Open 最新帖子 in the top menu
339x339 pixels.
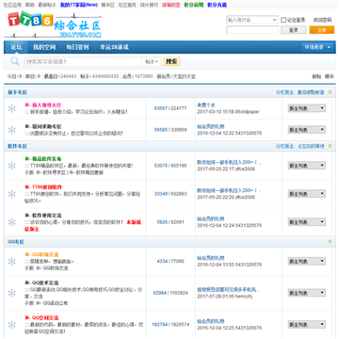47,5
